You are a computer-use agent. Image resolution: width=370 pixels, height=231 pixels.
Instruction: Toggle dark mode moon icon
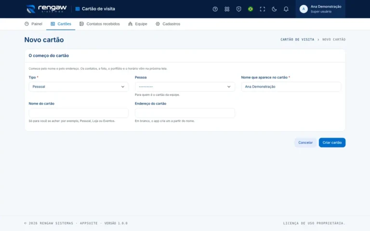point(274,9)
